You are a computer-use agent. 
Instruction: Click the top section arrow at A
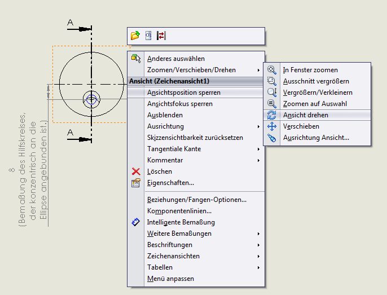pos(79,29)
